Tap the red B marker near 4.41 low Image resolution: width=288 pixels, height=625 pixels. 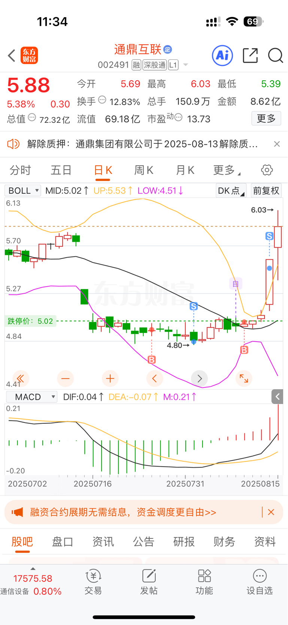click(x=152, y=360)
